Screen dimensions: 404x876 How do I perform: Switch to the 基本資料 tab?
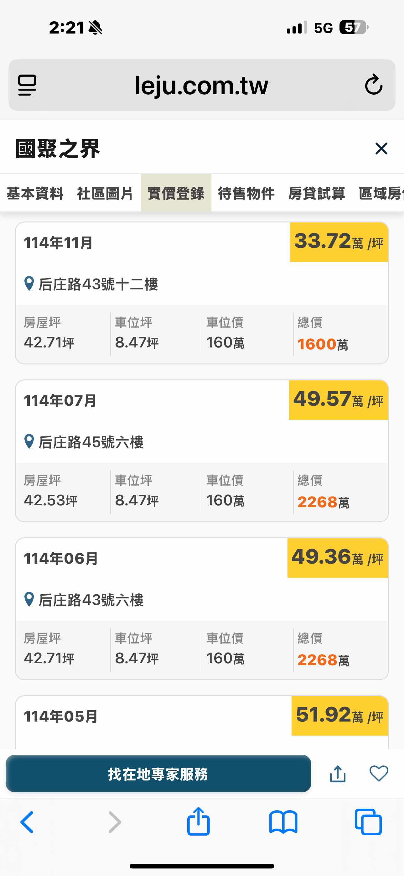click(35, 193)
